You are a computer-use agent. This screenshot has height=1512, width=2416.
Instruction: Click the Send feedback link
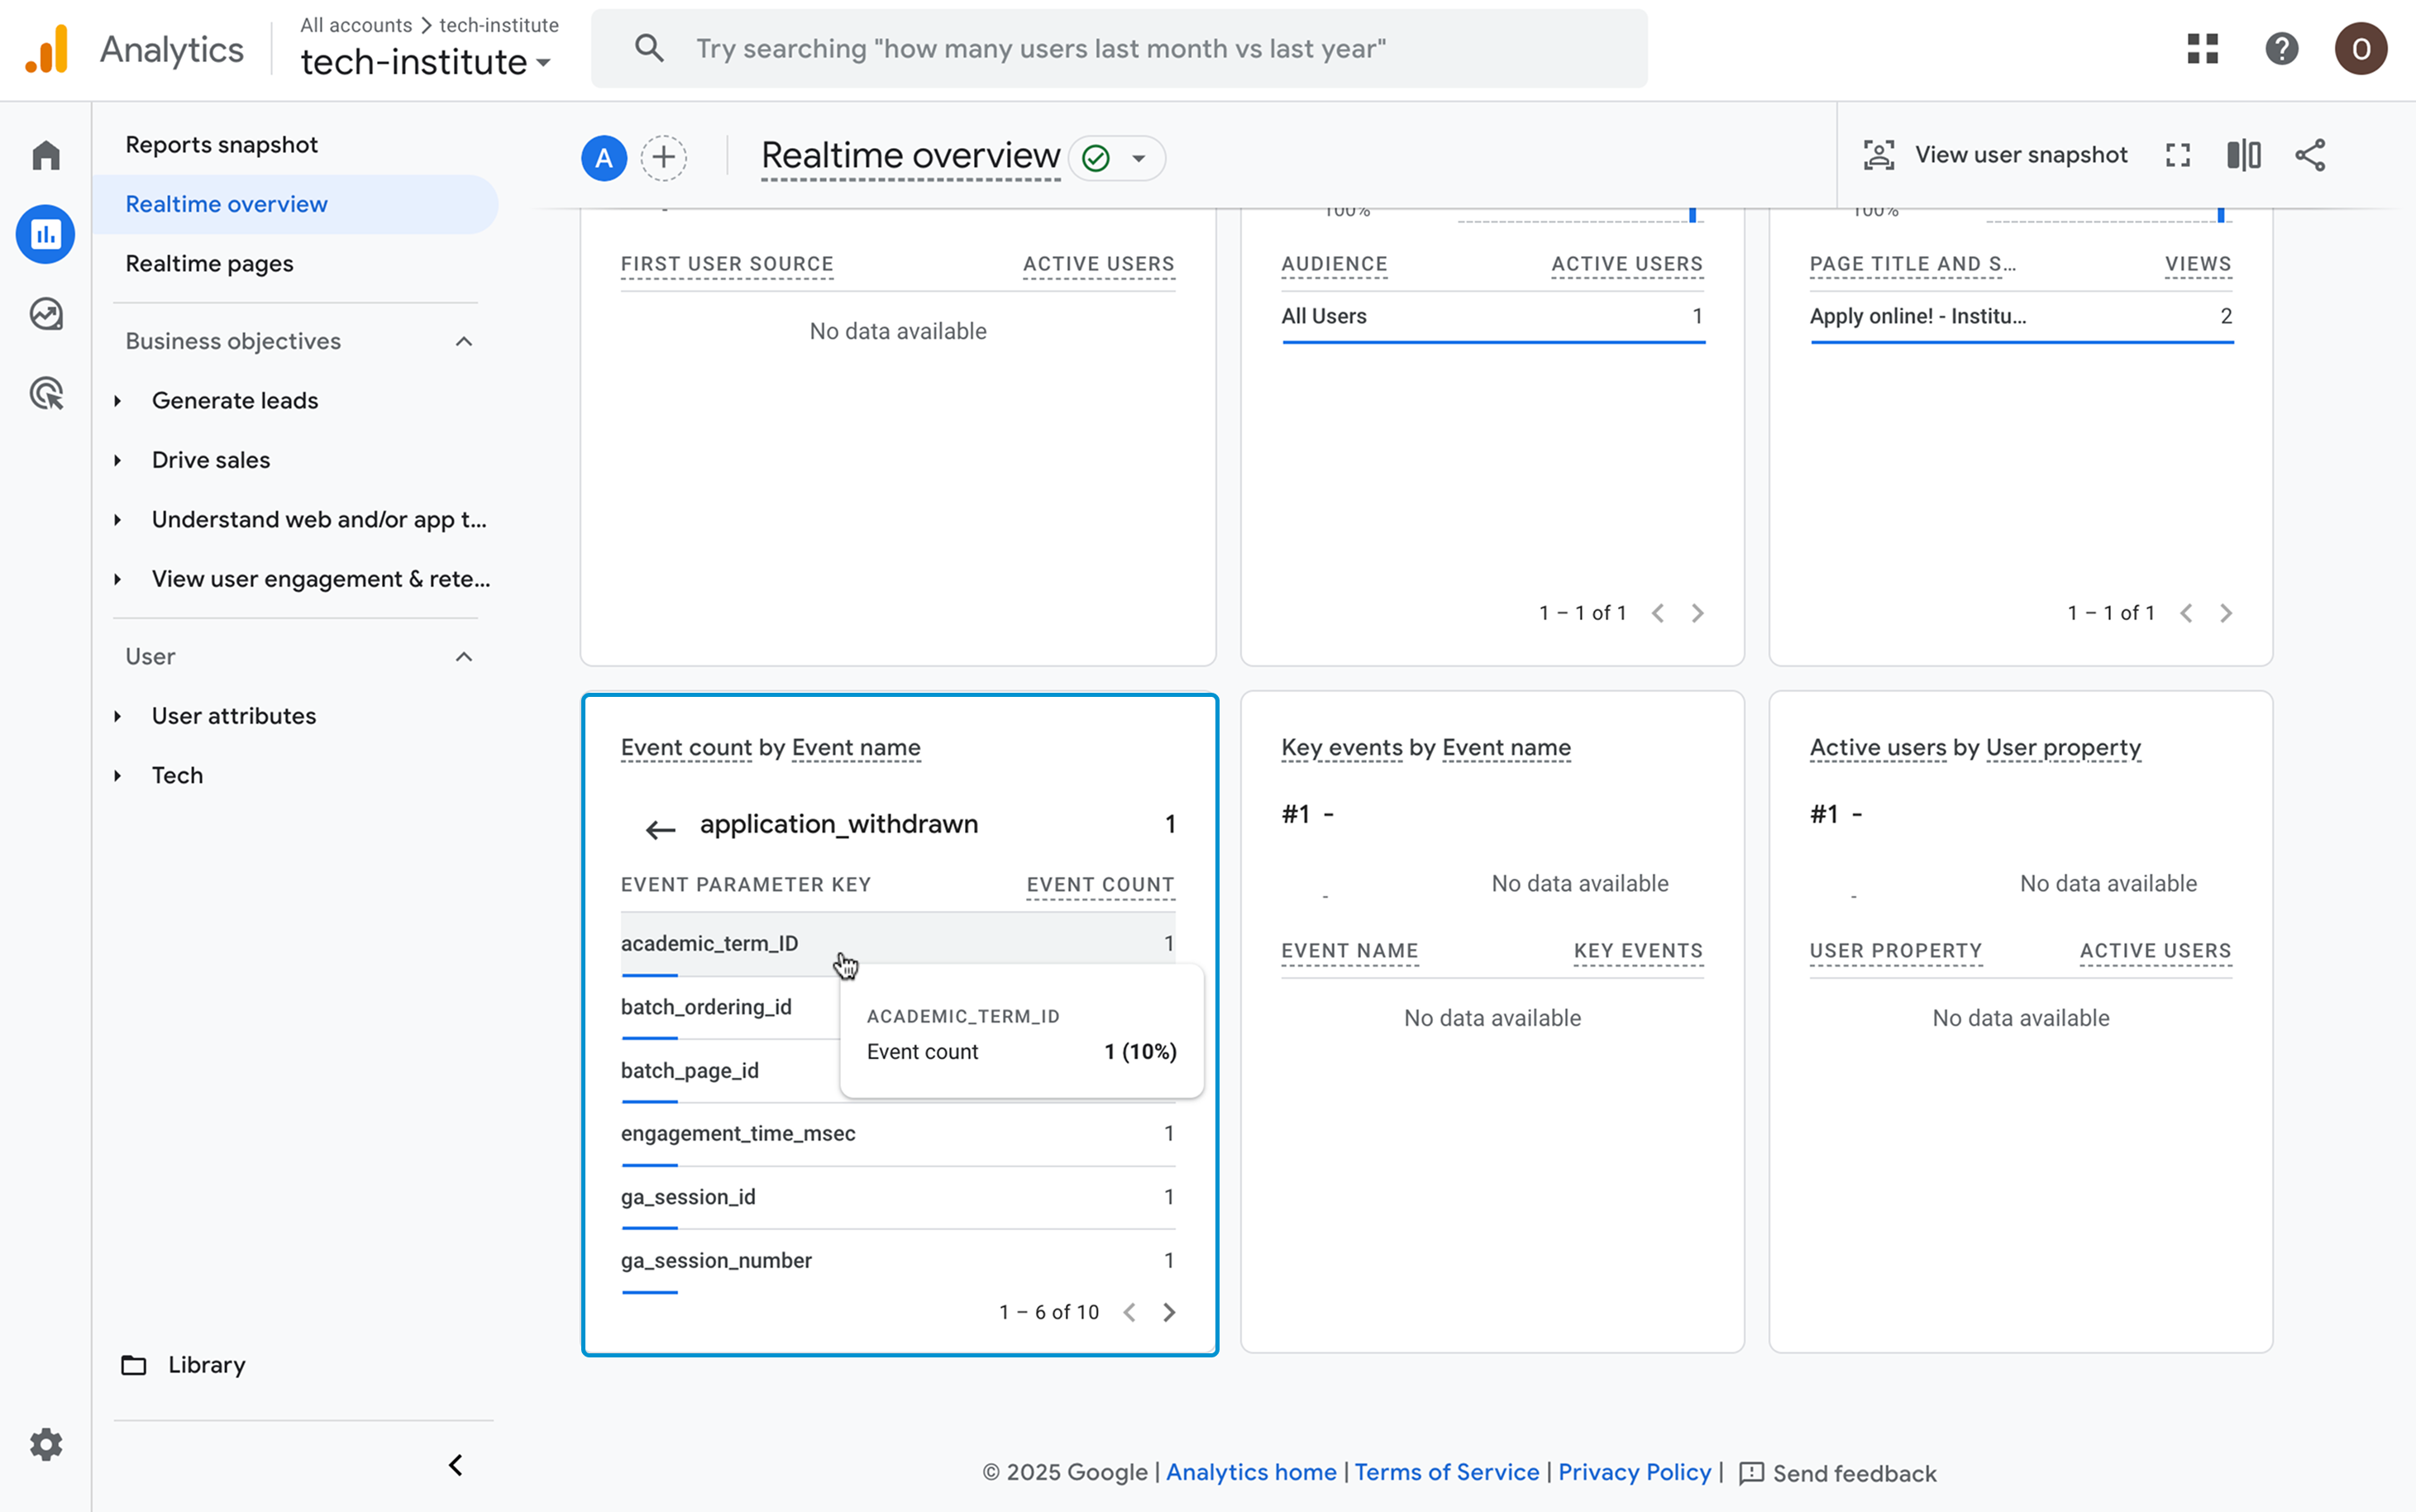(x=1837, y=1473)
